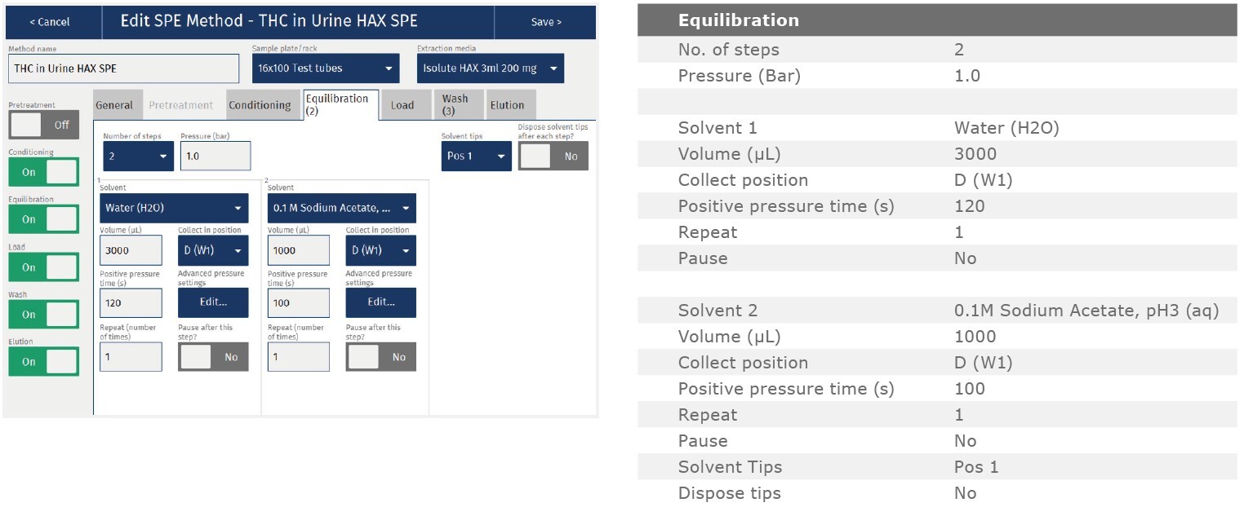Turn off the Conditioning toggle
The width and height of the screenshot is (1244, 516).
pyautogui.click(x=44, y=172)
